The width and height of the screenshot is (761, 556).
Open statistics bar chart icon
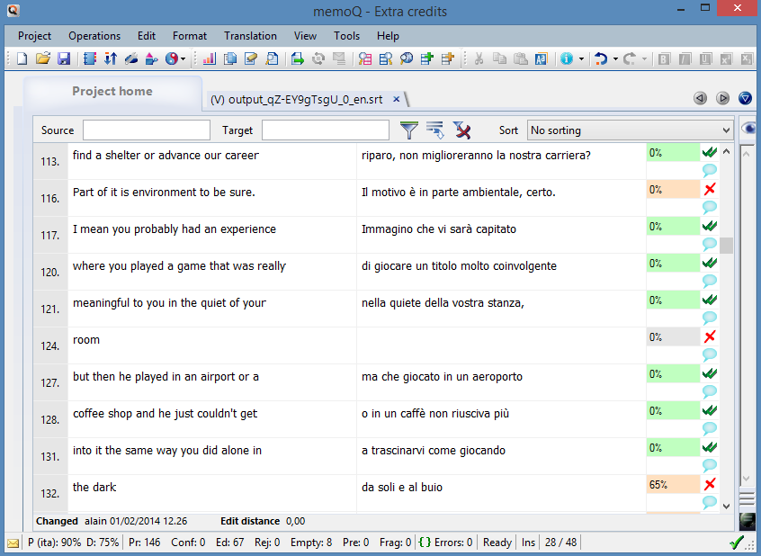[210, 58]
